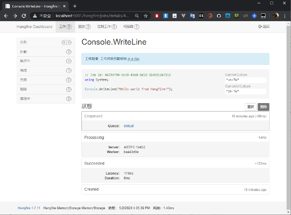
Task: Click the 返回 back link
Action: pyautogui.click(x=264, y=27)
